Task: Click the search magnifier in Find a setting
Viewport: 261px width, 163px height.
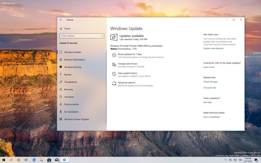Action: (x=102, y=36)
